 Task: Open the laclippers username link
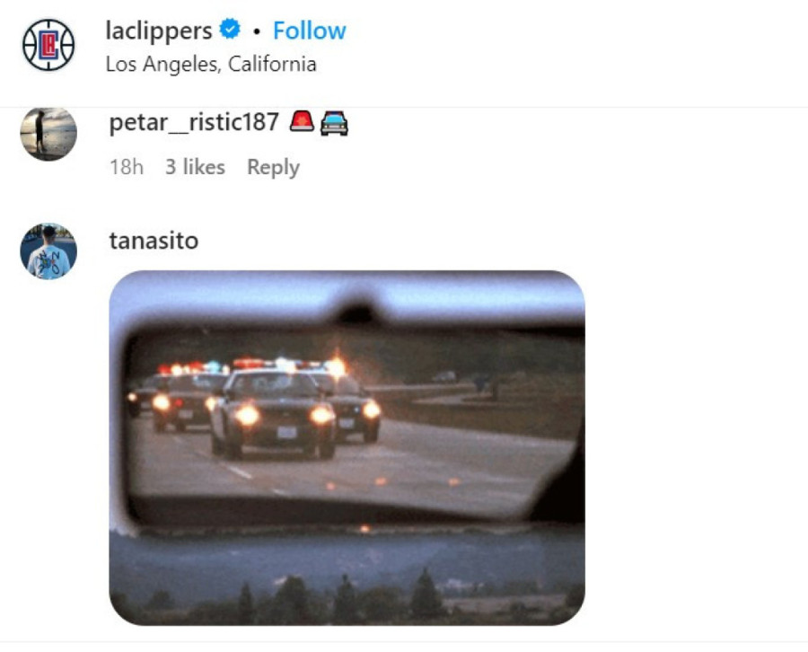(x=159, y=31)
